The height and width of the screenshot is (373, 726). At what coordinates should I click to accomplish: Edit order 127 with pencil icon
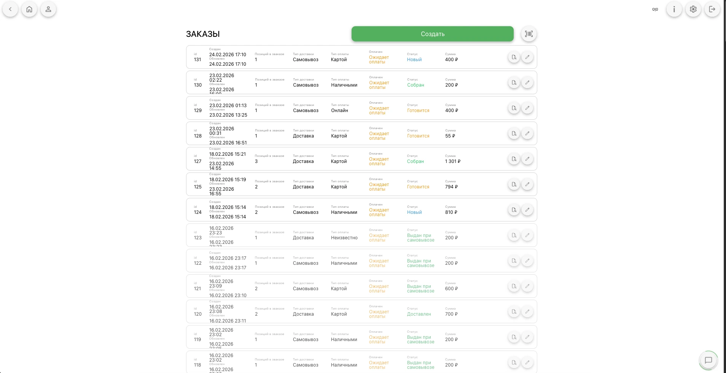(x=527, y=159)
